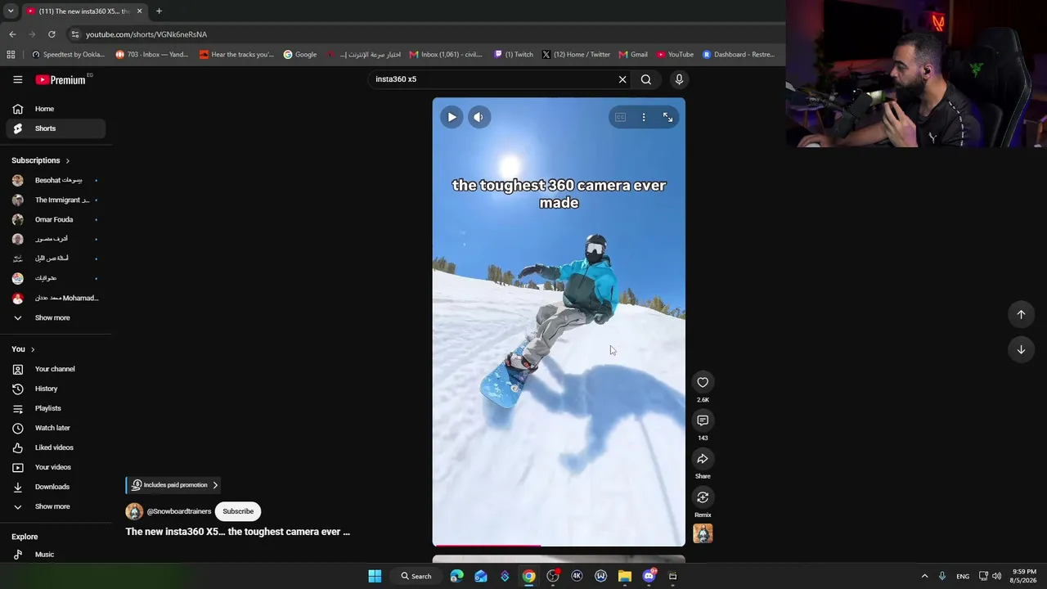The image size is (1047, 589).
Task: Click the address bar URL
Action: [146, 34]
